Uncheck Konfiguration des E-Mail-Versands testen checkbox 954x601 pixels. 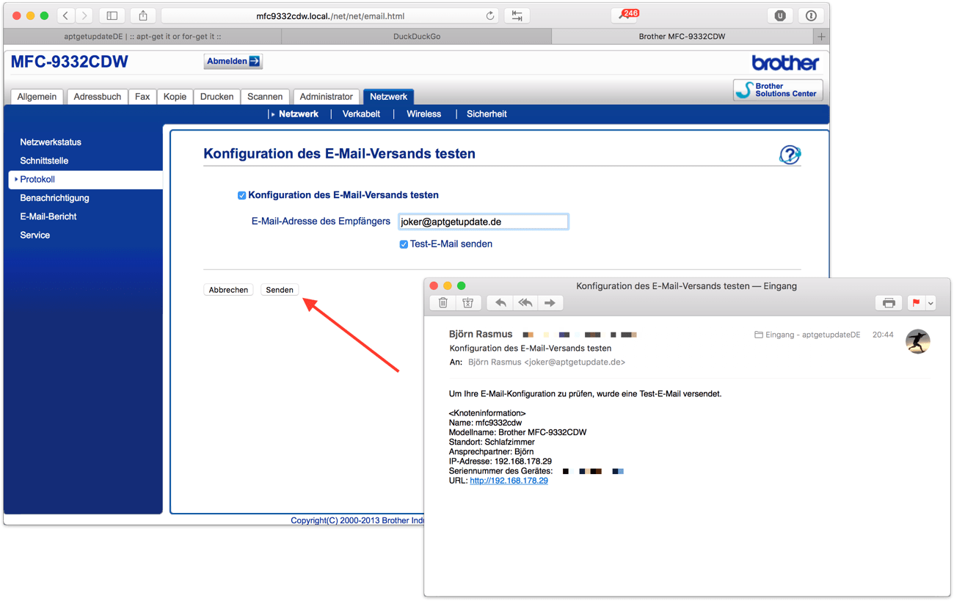coord(241,195)
